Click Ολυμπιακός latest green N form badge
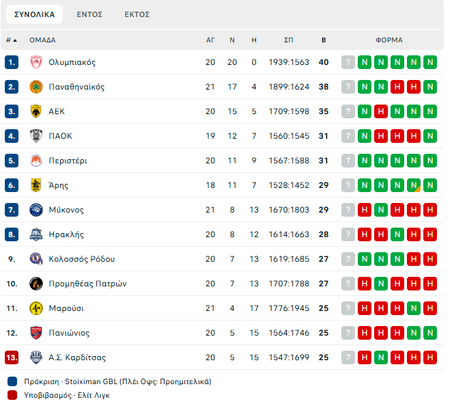 (x=430, y=62)
